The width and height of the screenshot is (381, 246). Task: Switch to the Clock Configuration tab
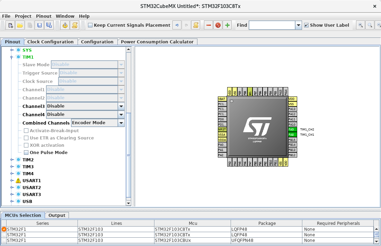click(51, 42)
